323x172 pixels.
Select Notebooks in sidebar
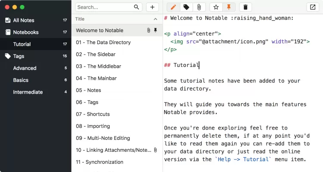36,32
